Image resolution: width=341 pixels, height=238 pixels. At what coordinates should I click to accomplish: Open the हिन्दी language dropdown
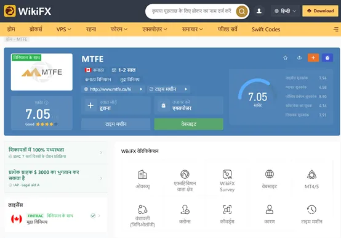click(x=285, y=11)
